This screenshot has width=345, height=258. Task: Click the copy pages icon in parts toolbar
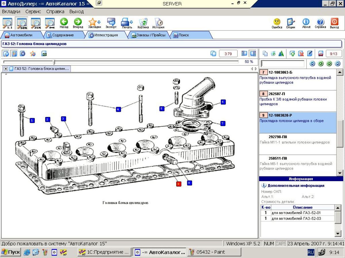click(x=265, y=54)
